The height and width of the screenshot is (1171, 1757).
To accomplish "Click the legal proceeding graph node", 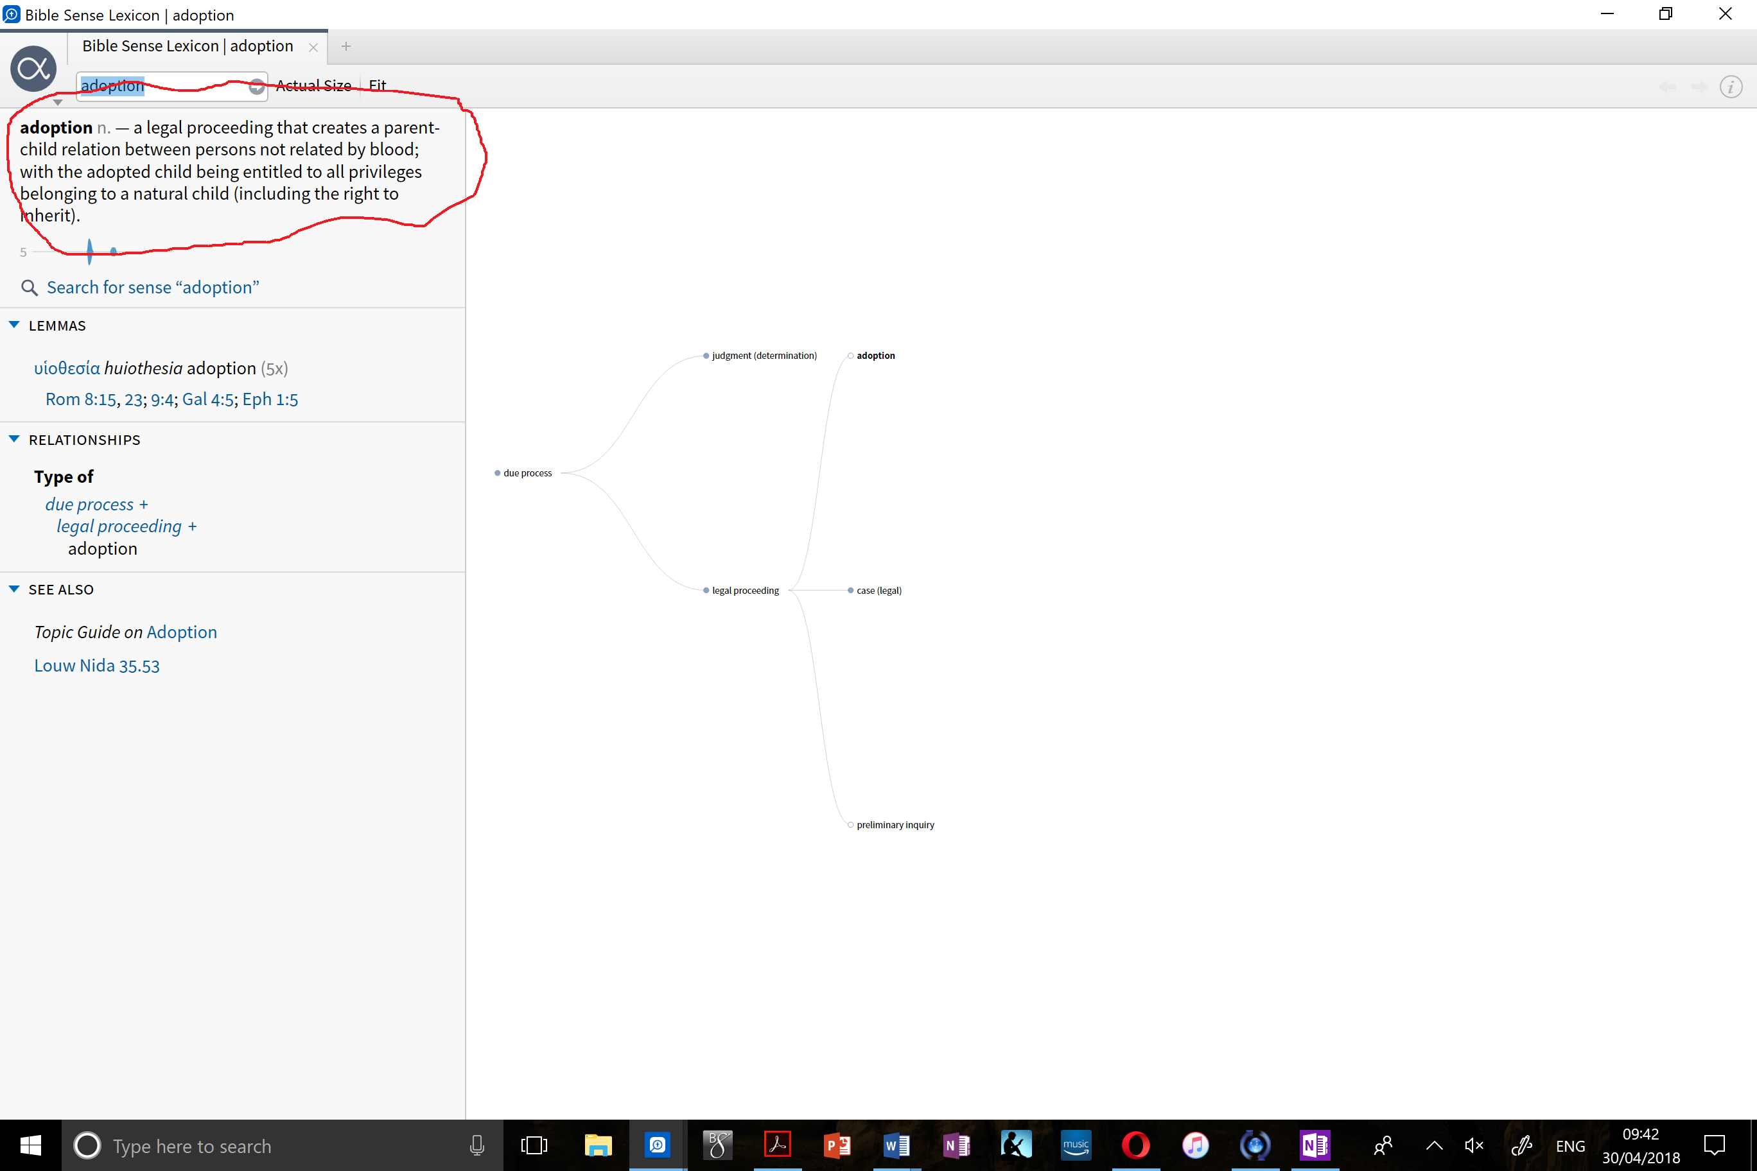I will (x=744, y=591).
